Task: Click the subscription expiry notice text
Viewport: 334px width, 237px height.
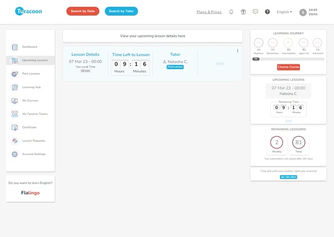Action: click(288, 159)
